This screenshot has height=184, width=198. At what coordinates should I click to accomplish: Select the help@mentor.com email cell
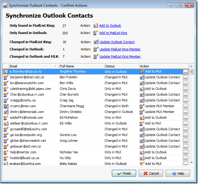(23, 152)
